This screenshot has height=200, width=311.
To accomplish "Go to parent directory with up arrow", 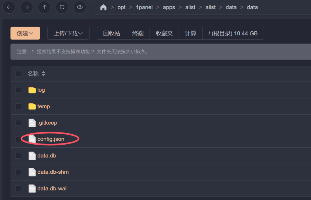I will [44, 7].
